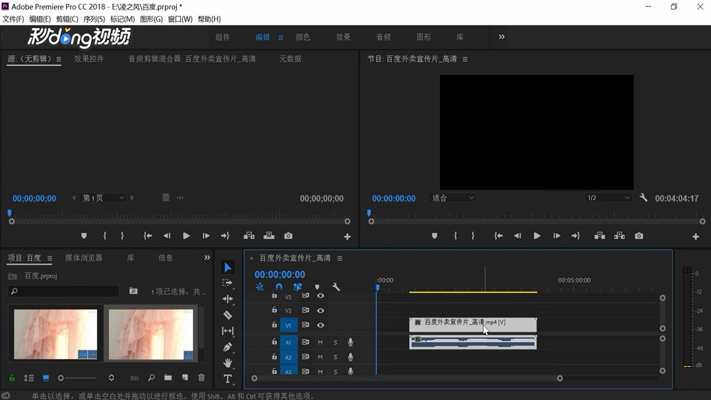
Task: Select the Slip tool
Action: (x=228, y=331)
